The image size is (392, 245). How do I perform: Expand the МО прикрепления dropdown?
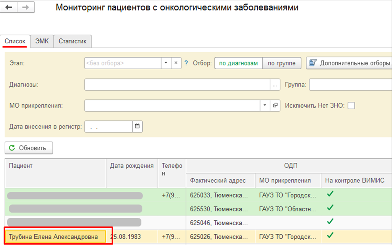264,105
